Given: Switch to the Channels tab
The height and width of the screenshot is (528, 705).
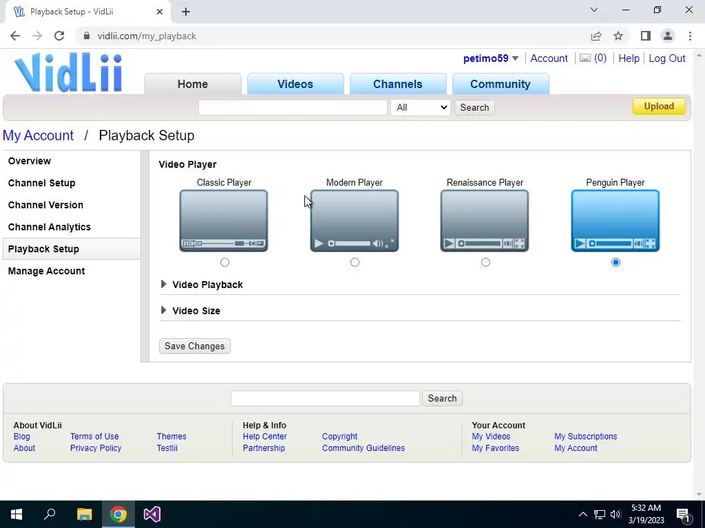Looking at the screenshot, I should (398, 84).
